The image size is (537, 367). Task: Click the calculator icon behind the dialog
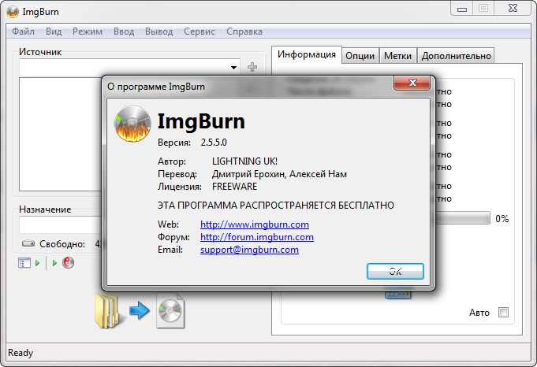tap(397, 295)
